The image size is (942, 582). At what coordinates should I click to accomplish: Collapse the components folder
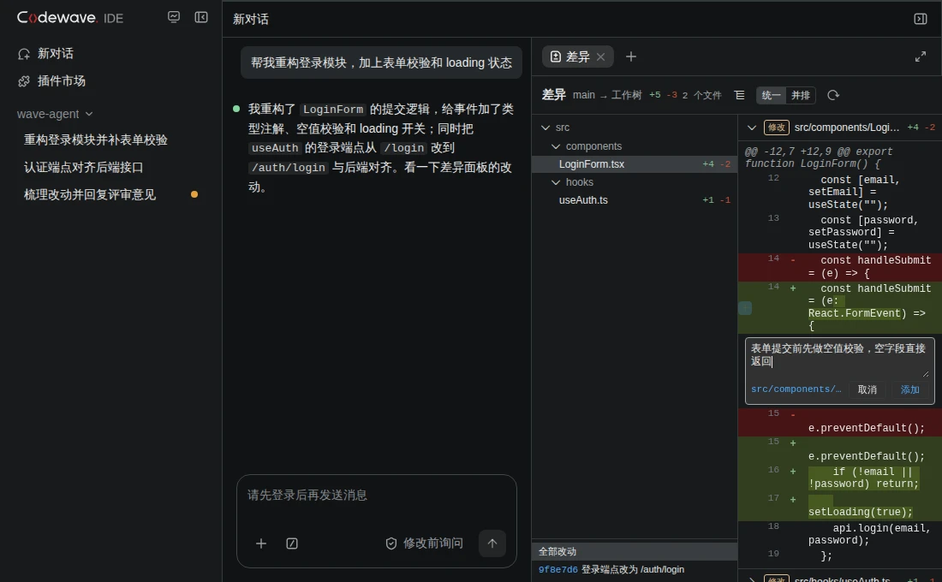click(x=556, y=146)
